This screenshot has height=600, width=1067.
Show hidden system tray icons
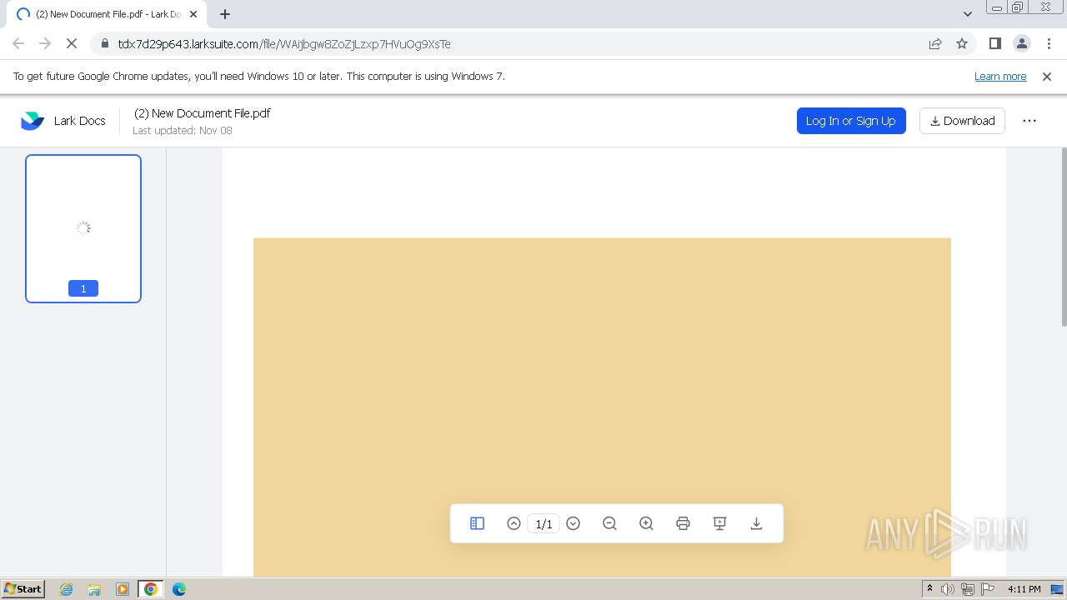coord(929,589)
